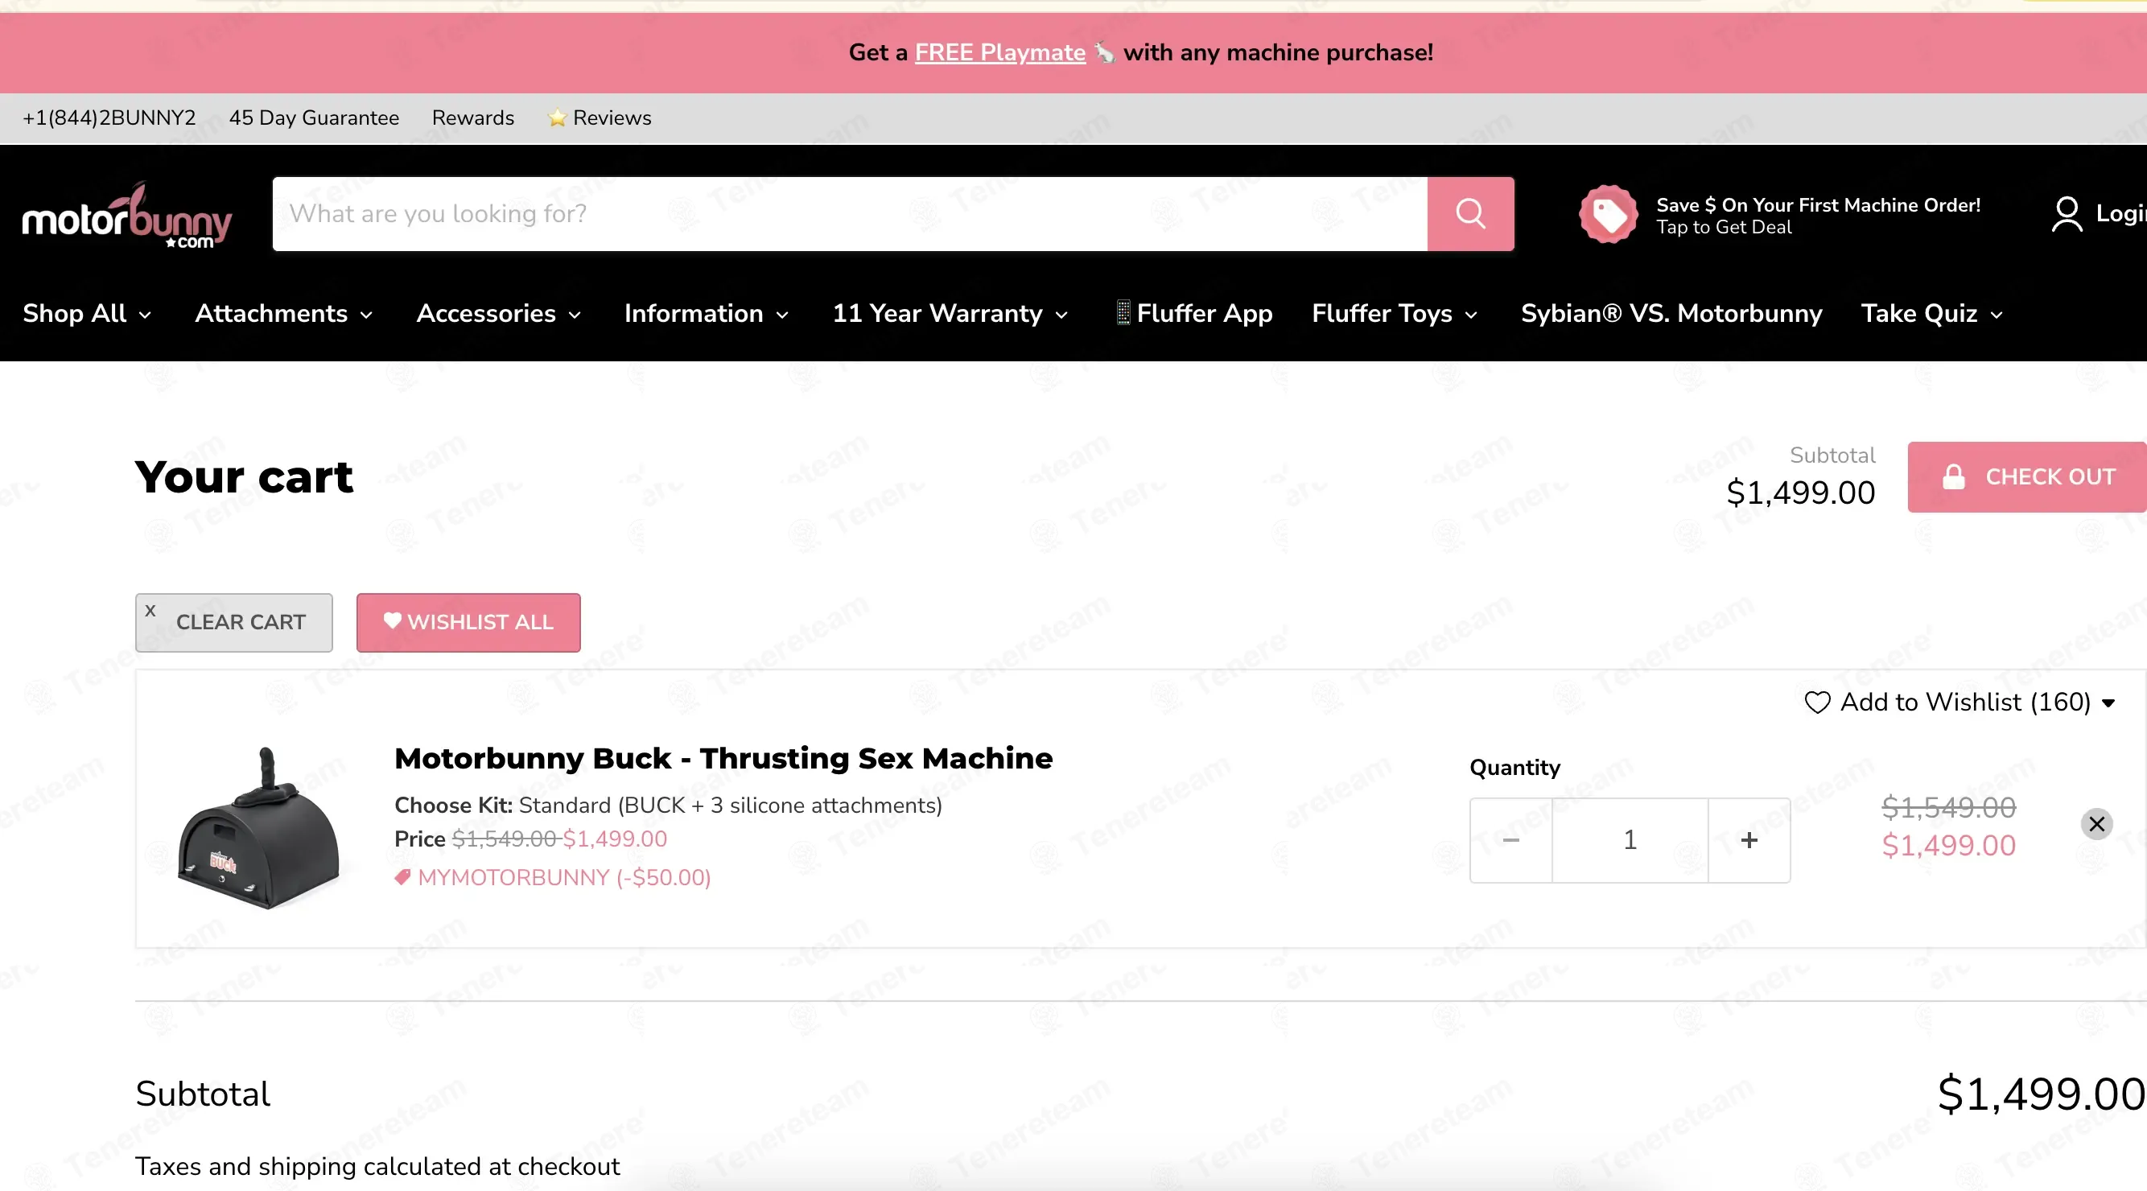Open Motorbunny Buck - Thrusting Sex Machine title

[x=723, y=758]
